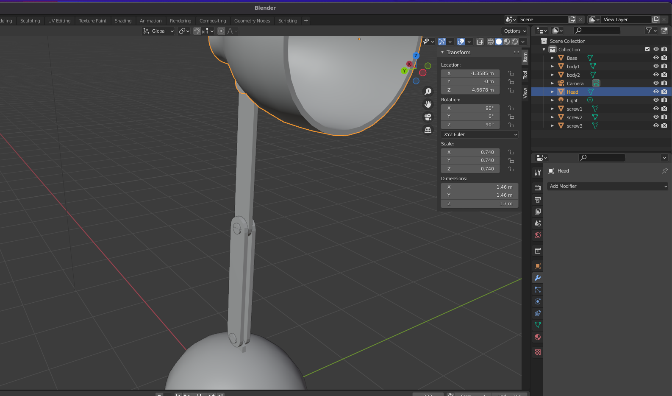
Task: Uncheck the Collection exclude checkbox
Action: pyautogui.click(x=647, y=49)
